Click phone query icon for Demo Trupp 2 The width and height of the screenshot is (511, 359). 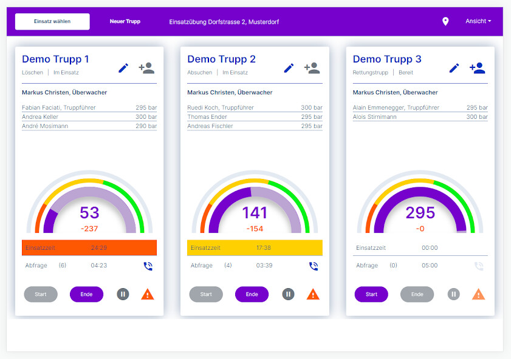coord(314,266)
